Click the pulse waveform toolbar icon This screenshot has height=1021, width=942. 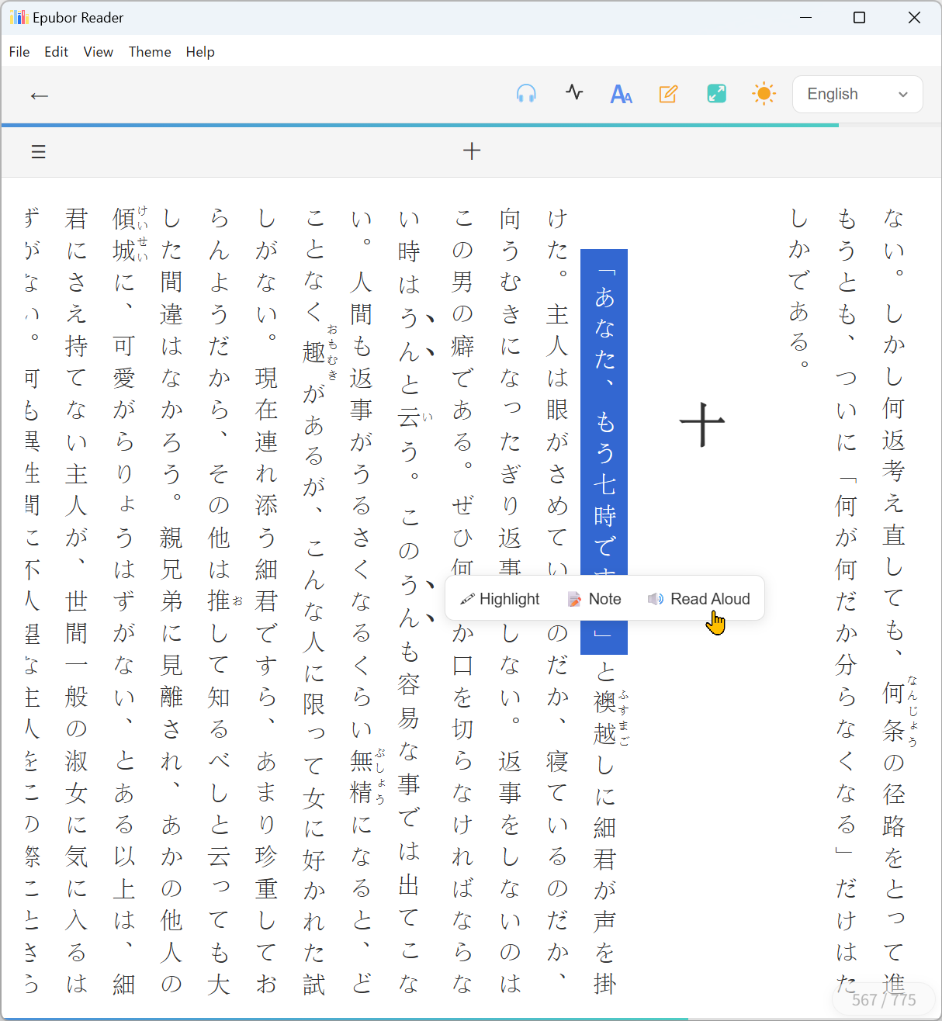574,93
